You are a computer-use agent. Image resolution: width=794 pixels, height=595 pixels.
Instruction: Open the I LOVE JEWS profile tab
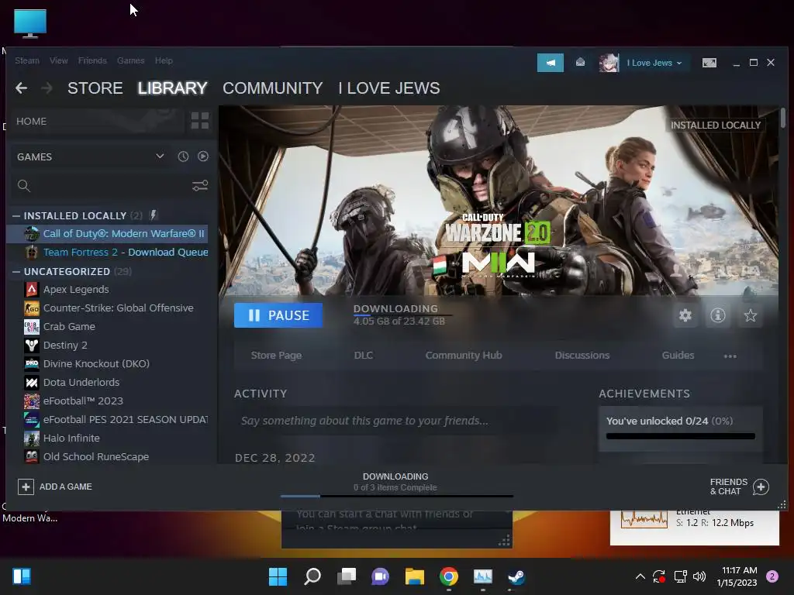389,88
